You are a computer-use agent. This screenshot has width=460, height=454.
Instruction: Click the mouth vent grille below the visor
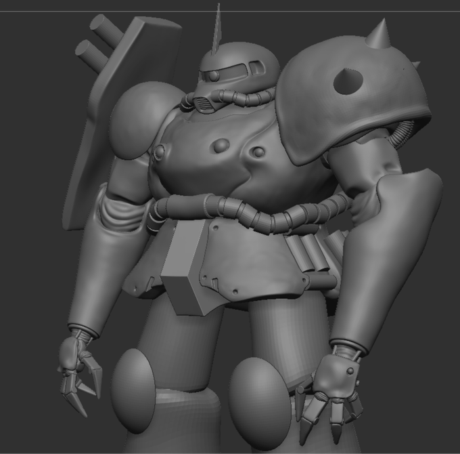203,104
